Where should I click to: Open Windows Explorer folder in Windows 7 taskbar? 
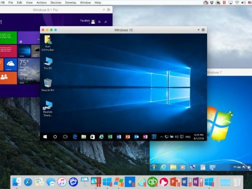coord(173,167)
